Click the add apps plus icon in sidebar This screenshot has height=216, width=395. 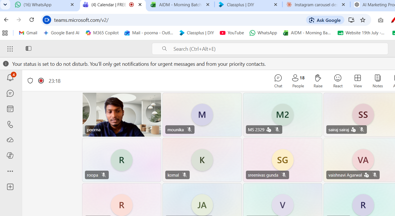click(10, 187)
